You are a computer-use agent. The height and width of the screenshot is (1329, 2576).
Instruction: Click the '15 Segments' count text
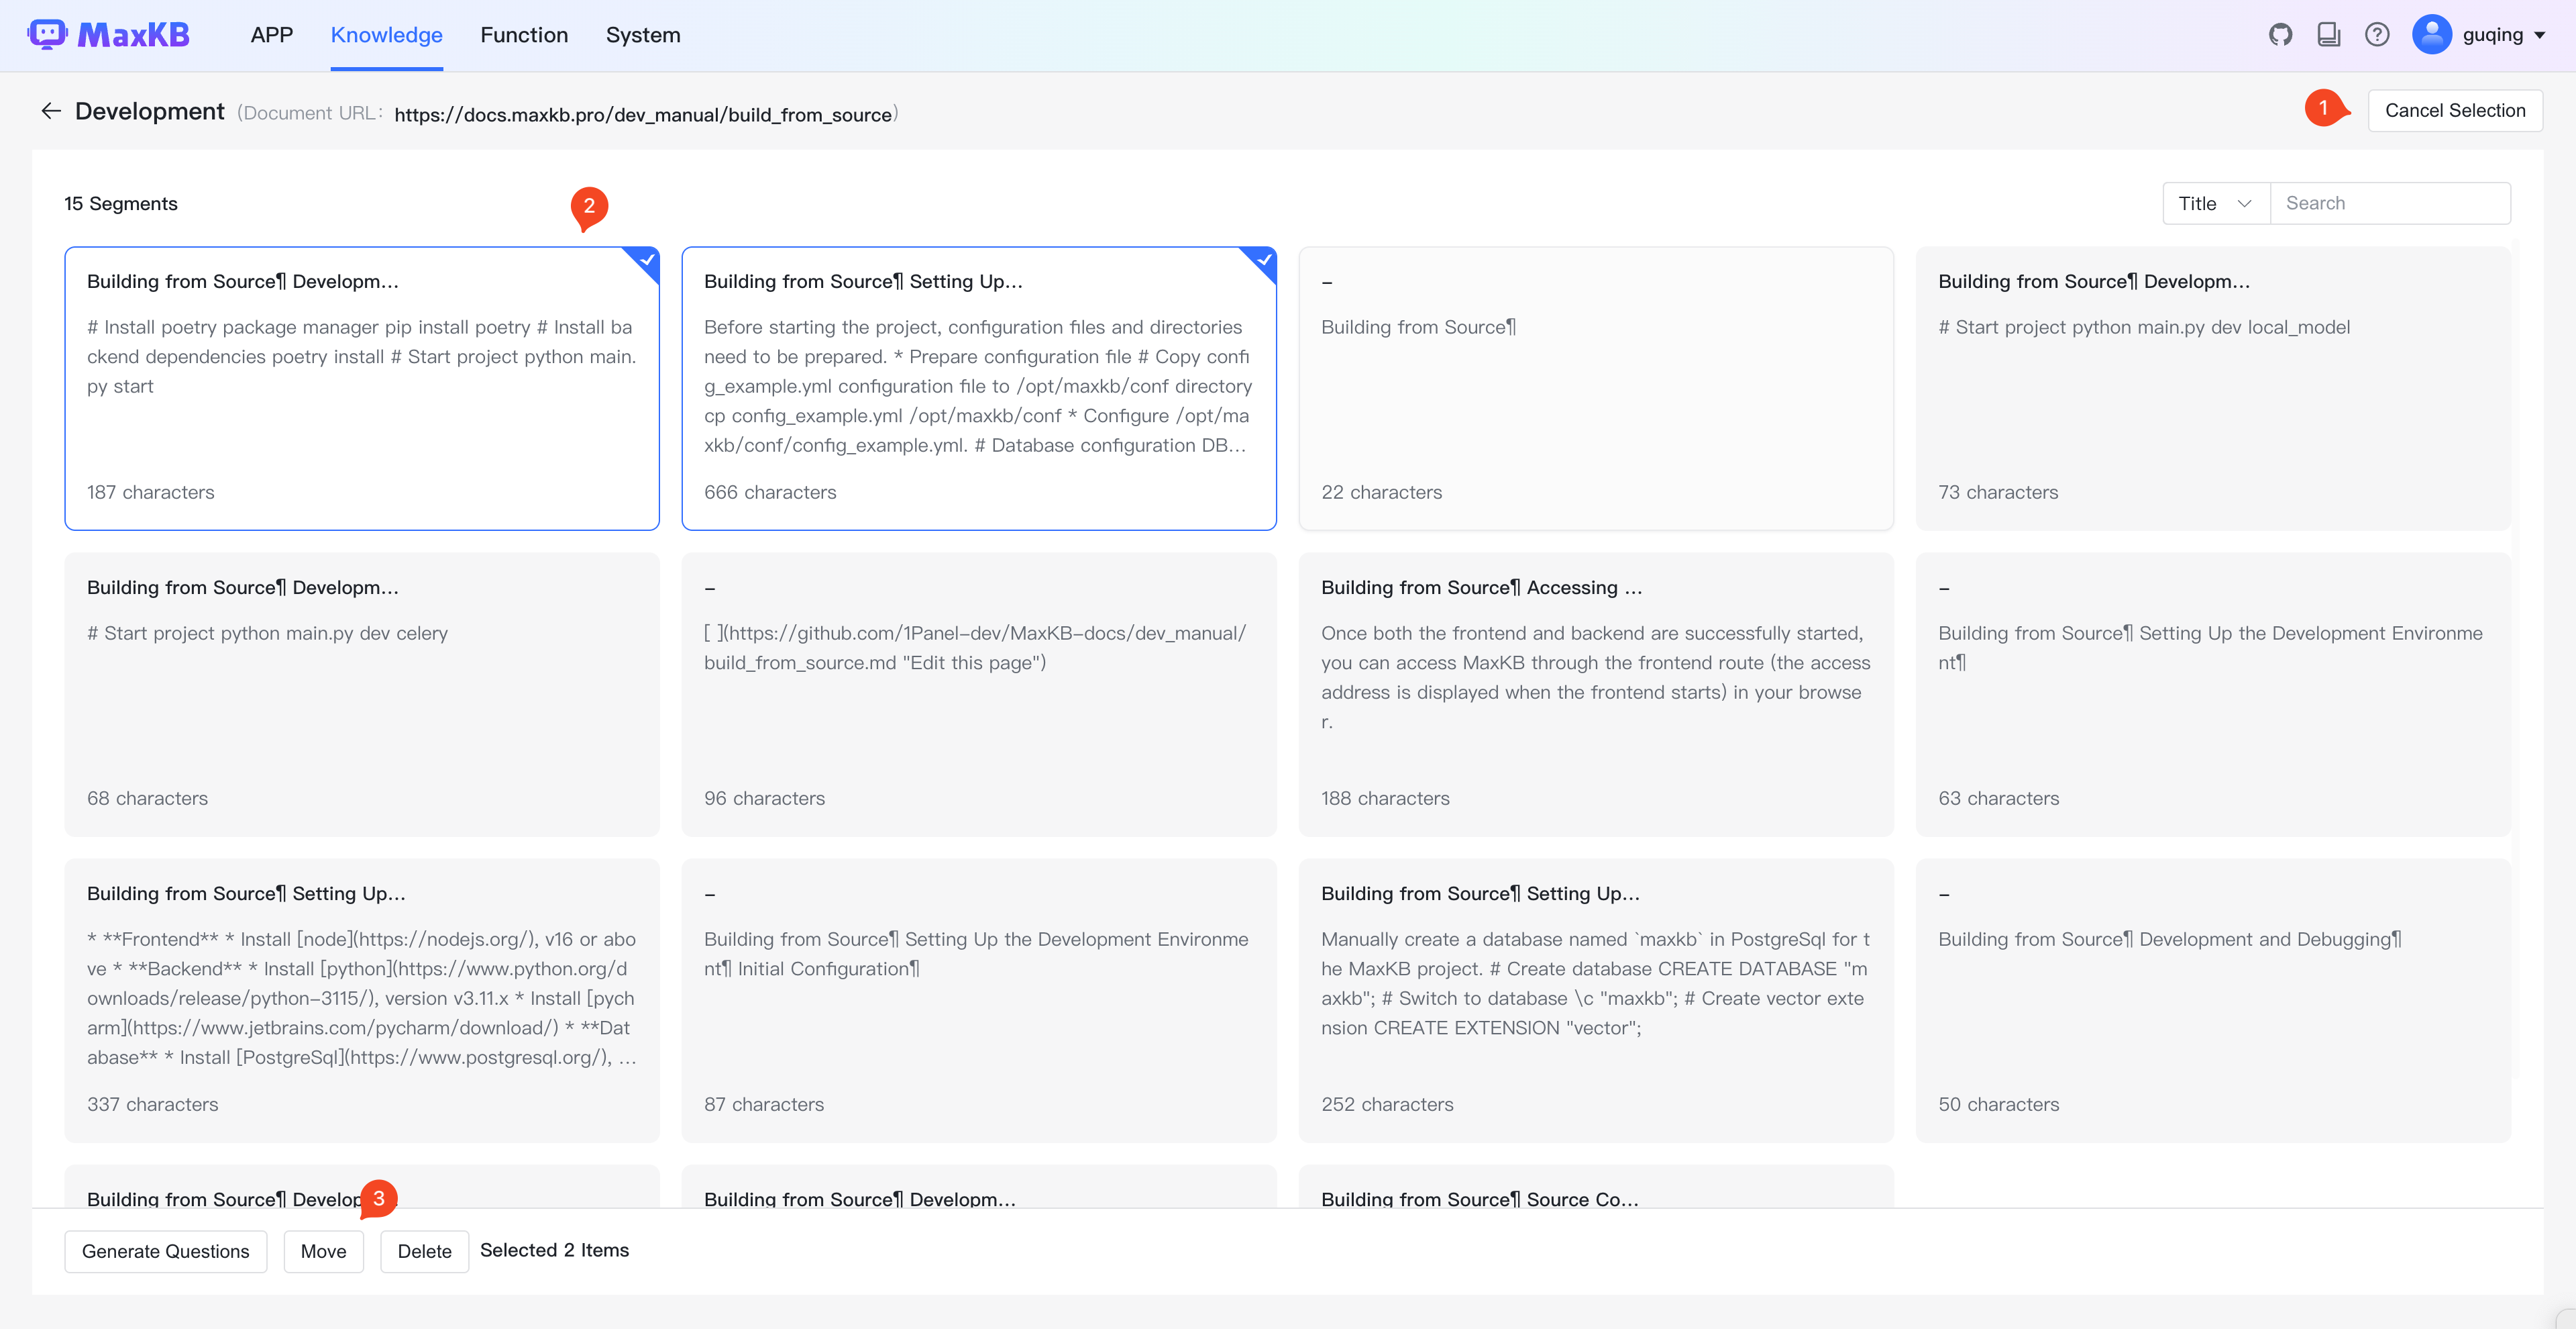pyautogui.click(x=121, y=203)
